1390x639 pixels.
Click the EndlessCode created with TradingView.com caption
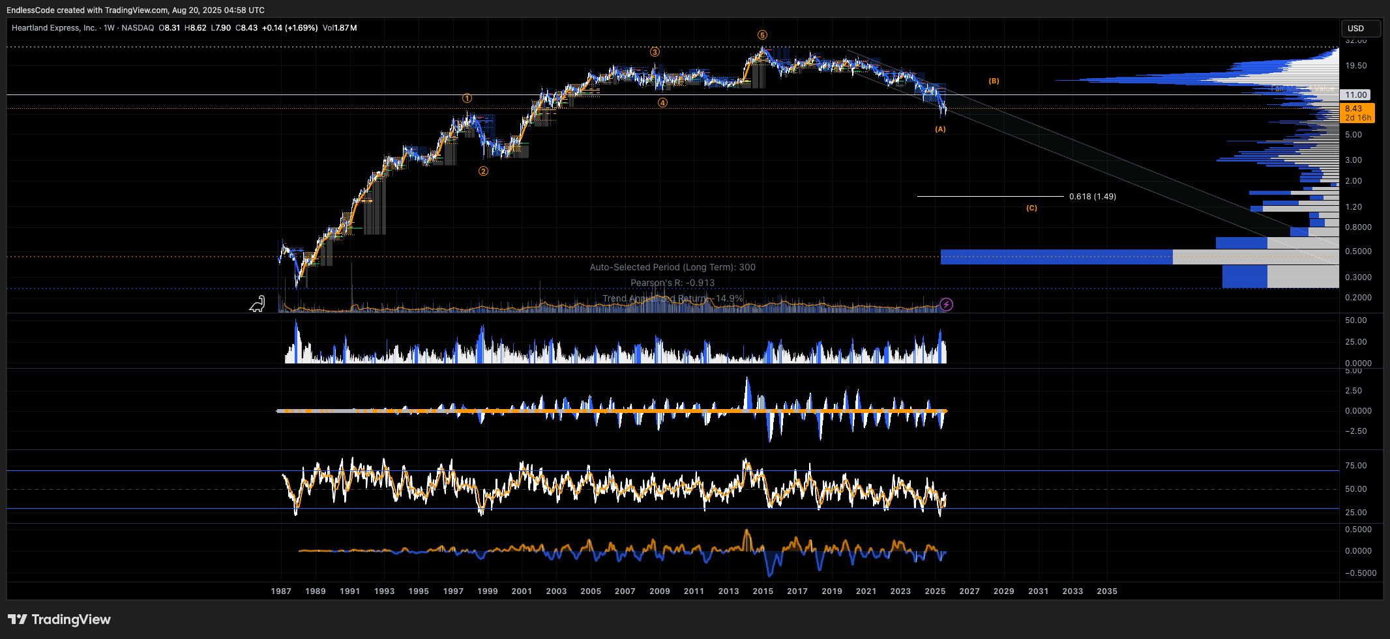tap(136, 10)
